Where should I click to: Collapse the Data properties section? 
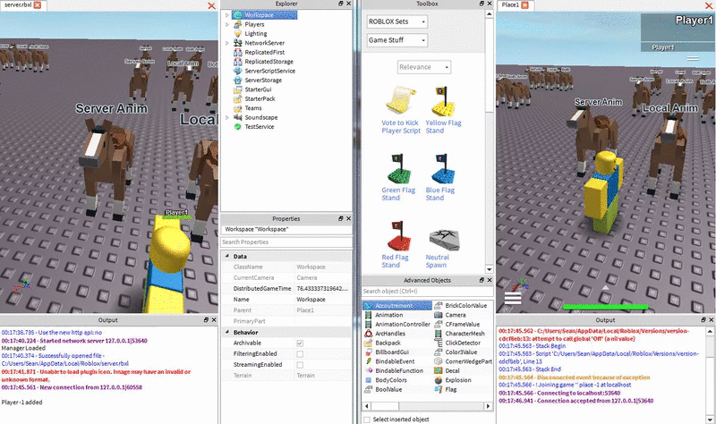point(227,257)
